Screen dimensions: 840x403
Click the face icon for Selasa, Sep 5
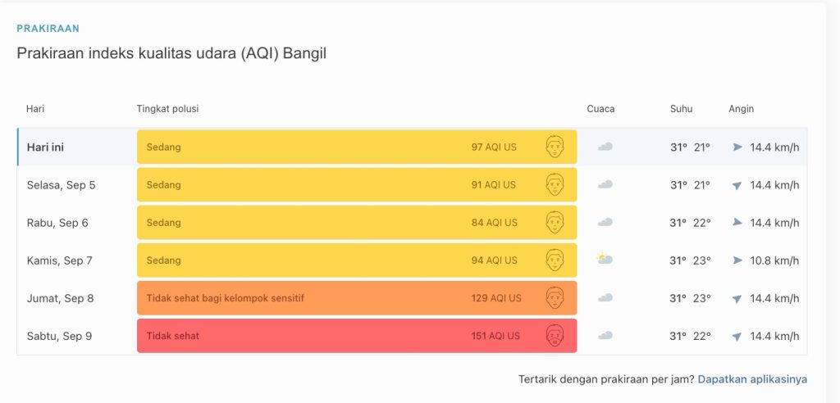click(555, 184)
